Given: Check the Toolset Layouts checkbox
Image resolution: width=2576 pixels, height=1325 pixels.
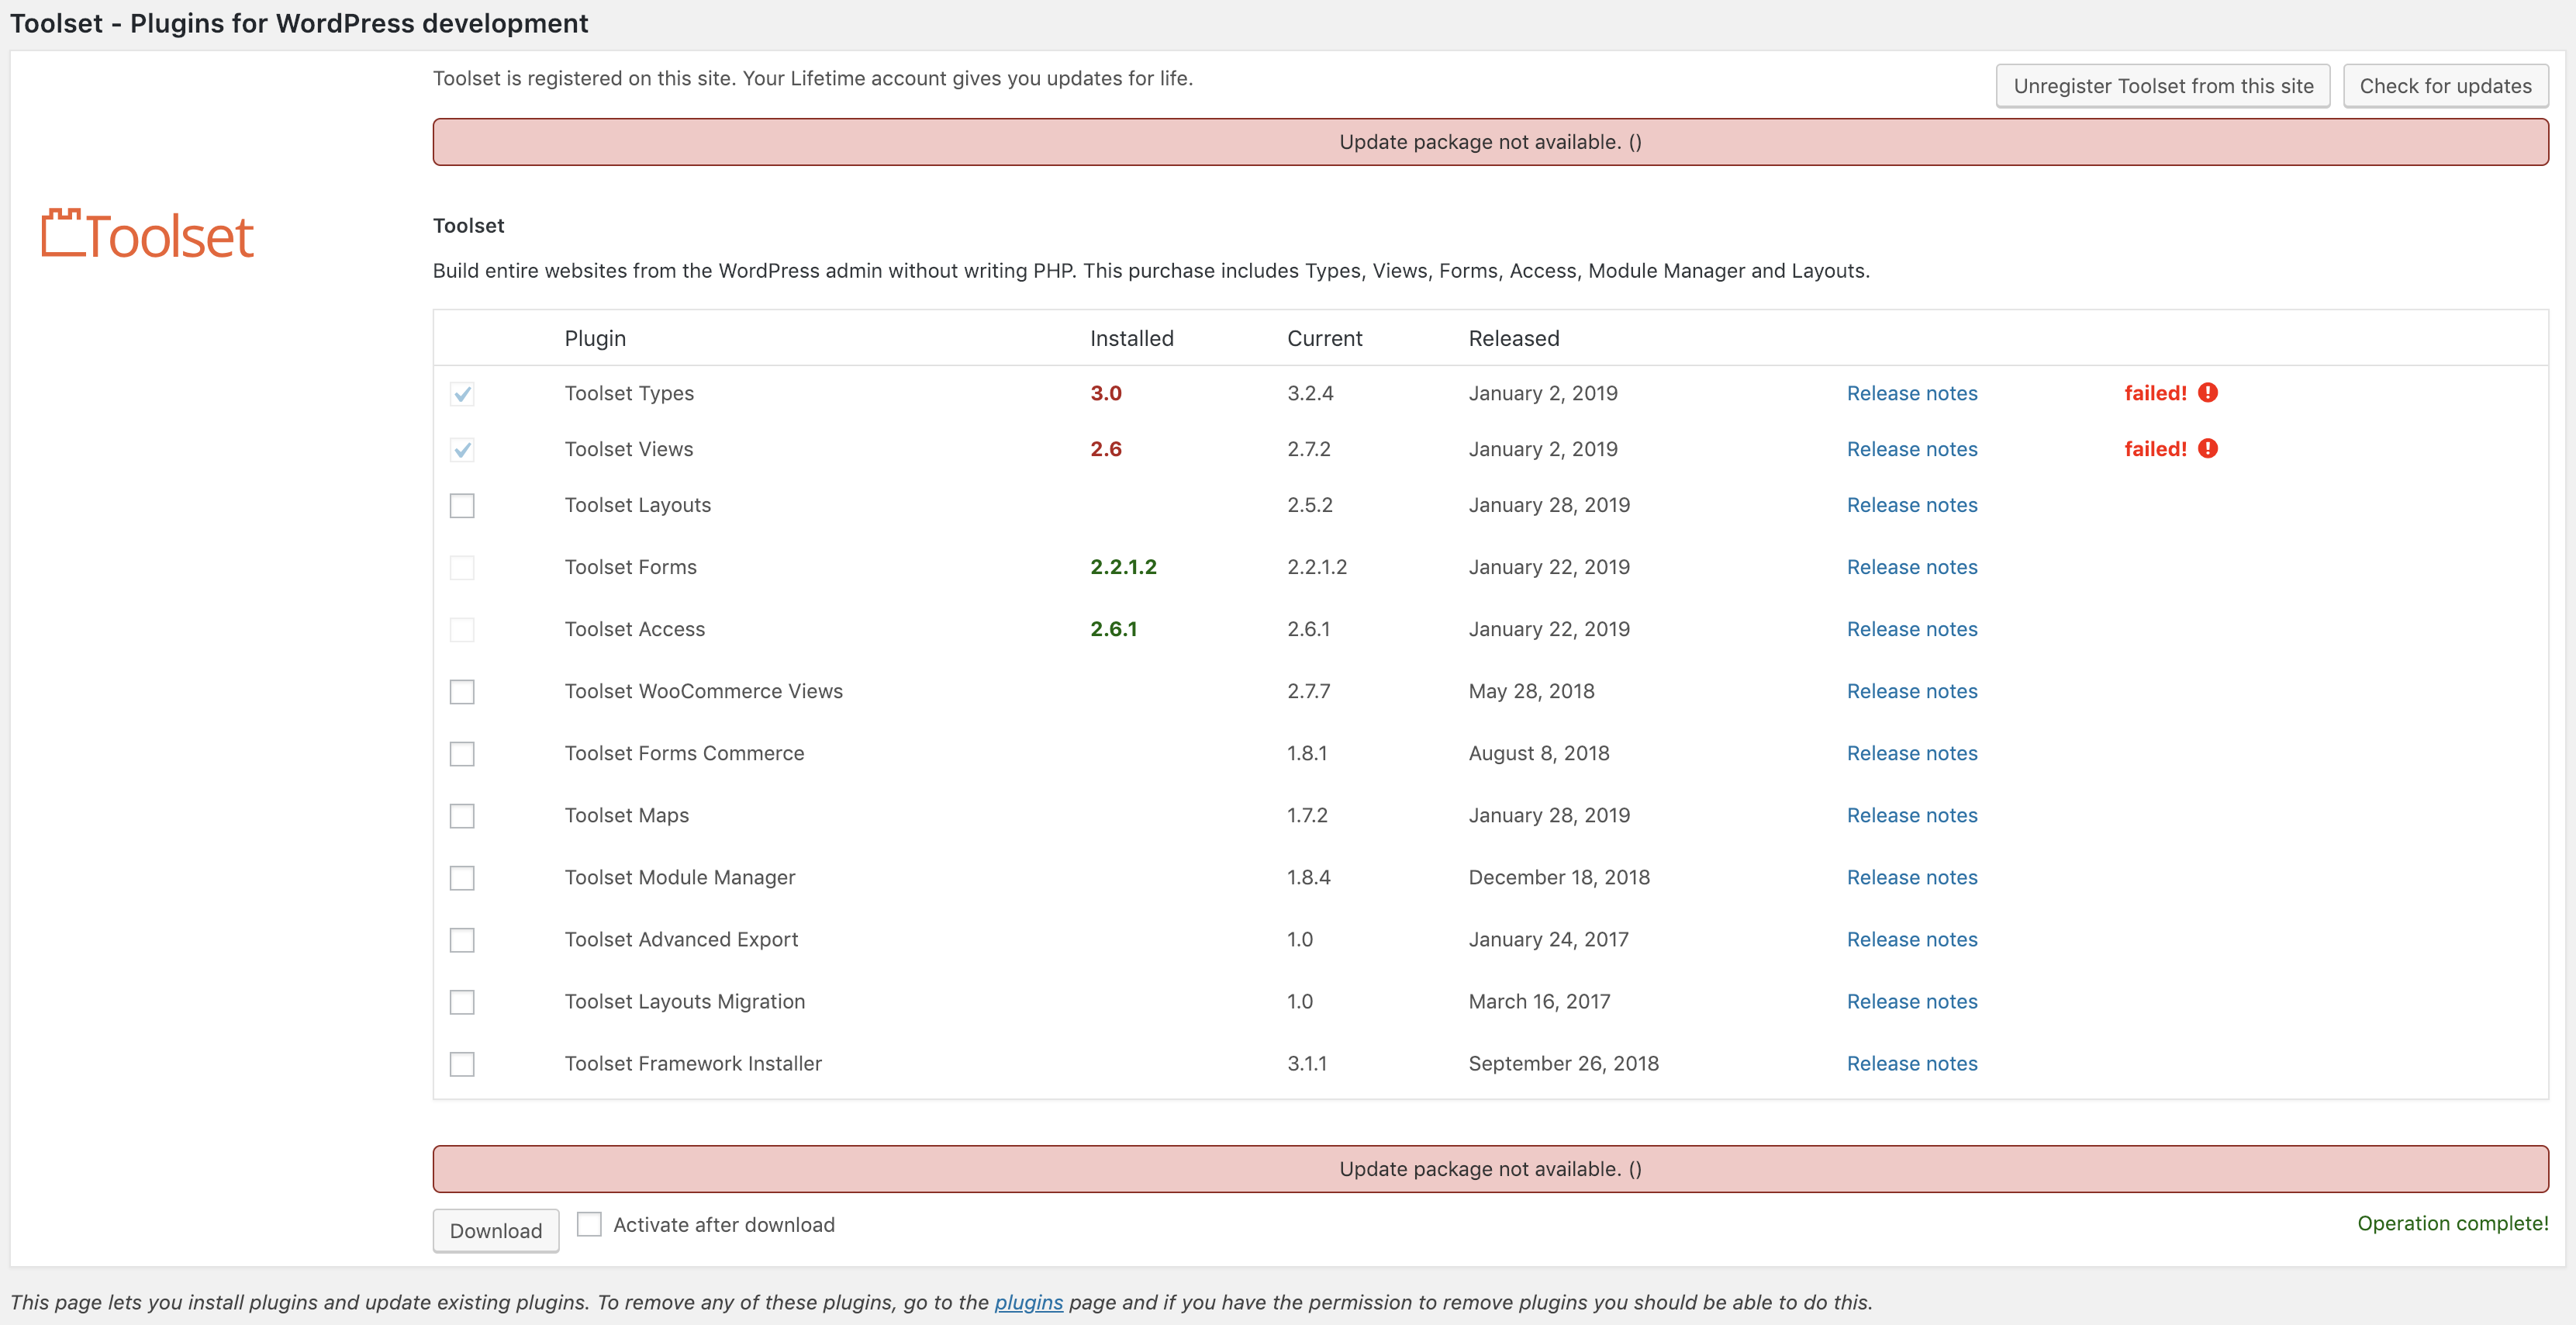Looking at the screenshot, I should pyautogui.click(x=462, y=505).
